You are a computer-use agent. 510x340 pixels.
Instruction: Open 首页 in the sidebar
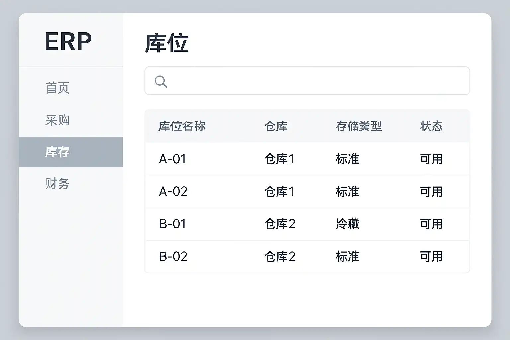coord(57,88)
